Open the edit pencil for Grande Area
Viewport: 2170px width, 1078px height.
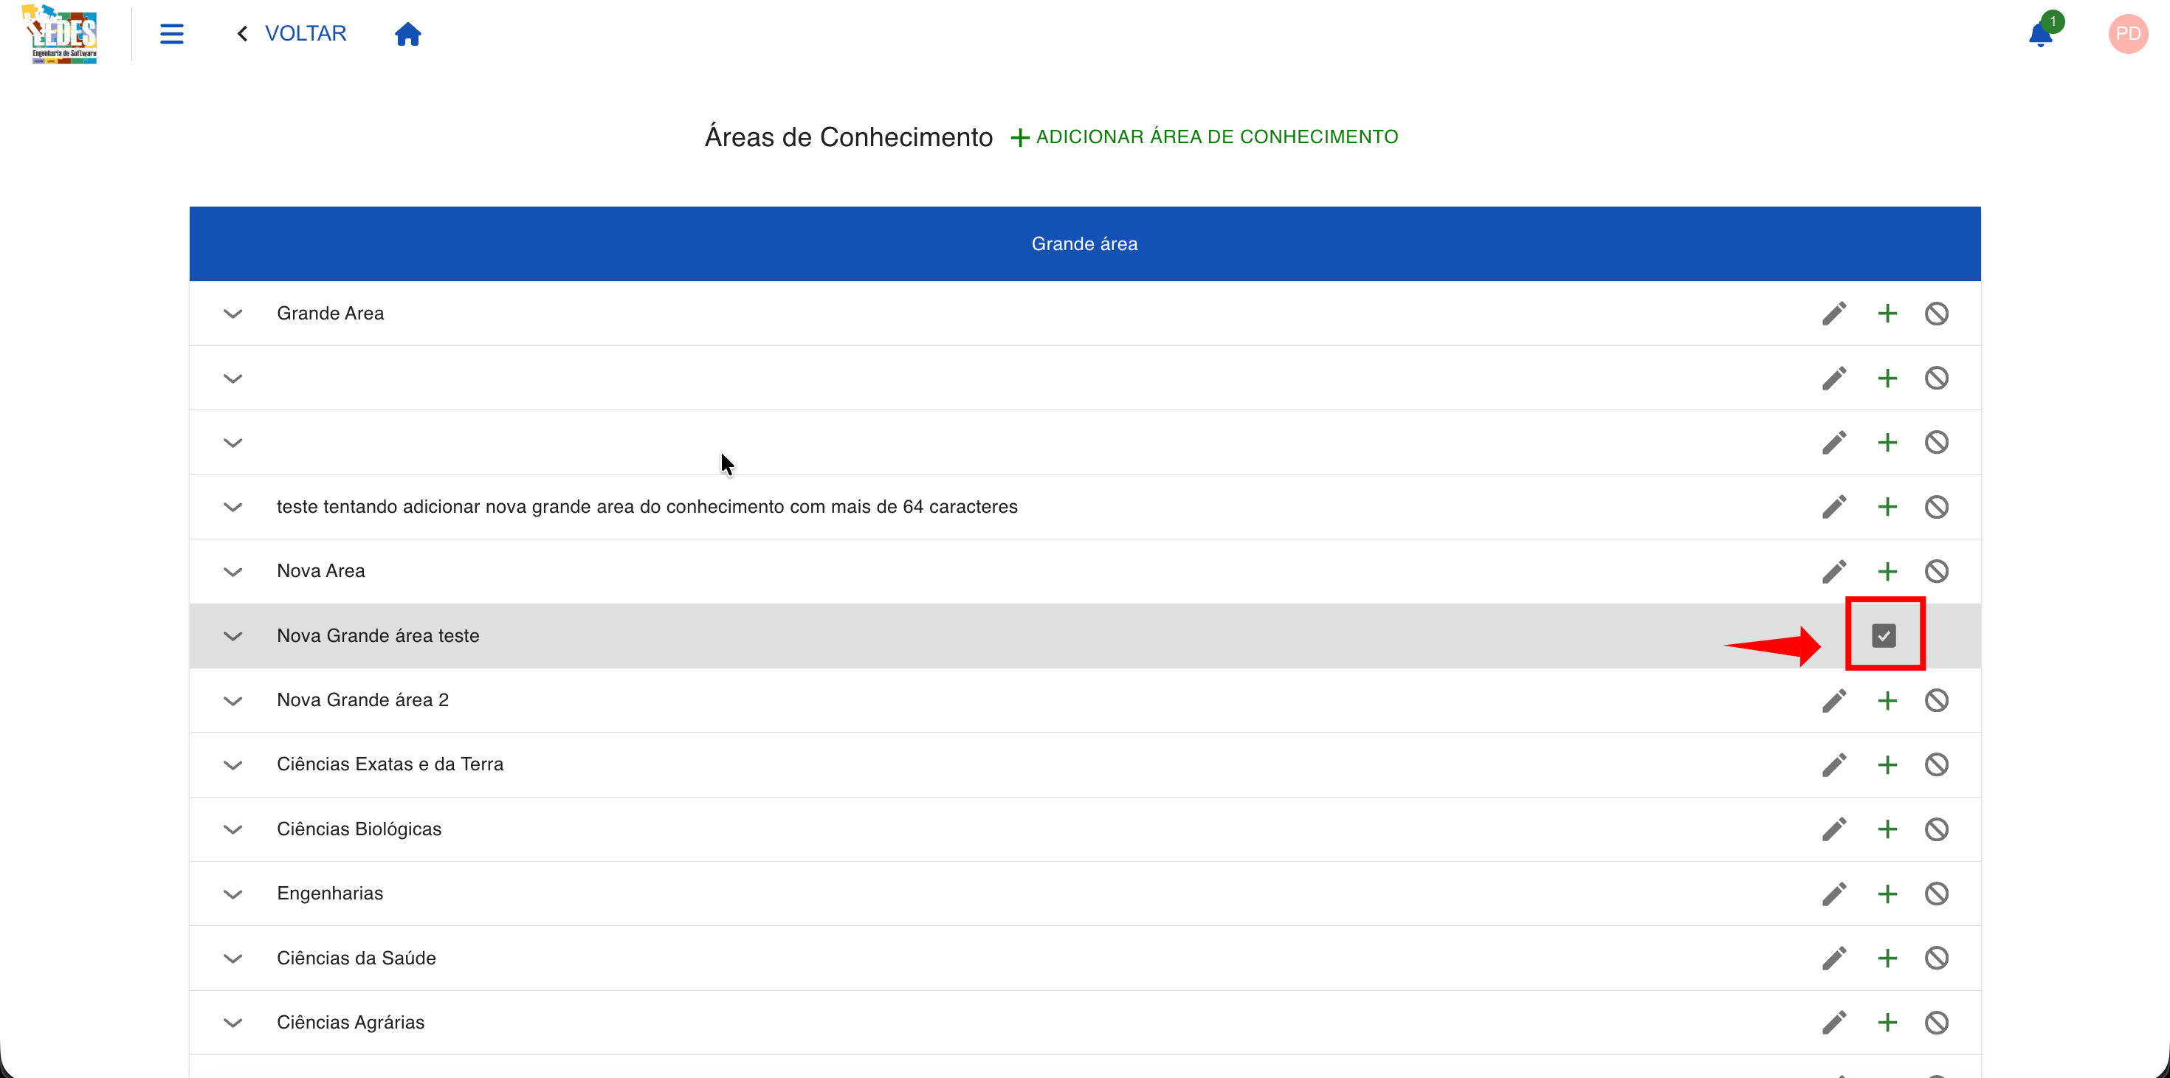[x=1835, y=312]
